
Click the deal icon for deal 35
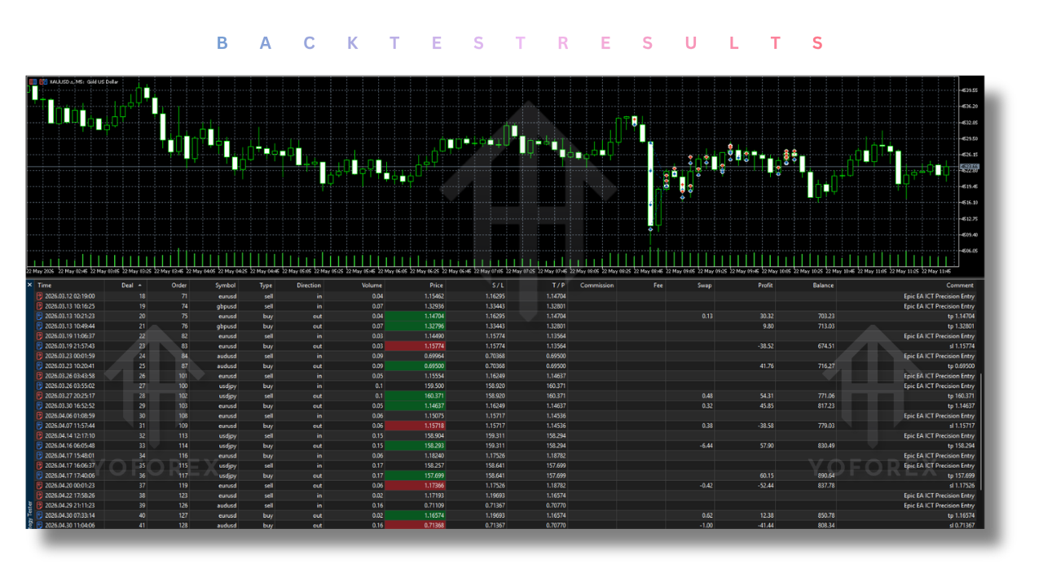point(40,466)
